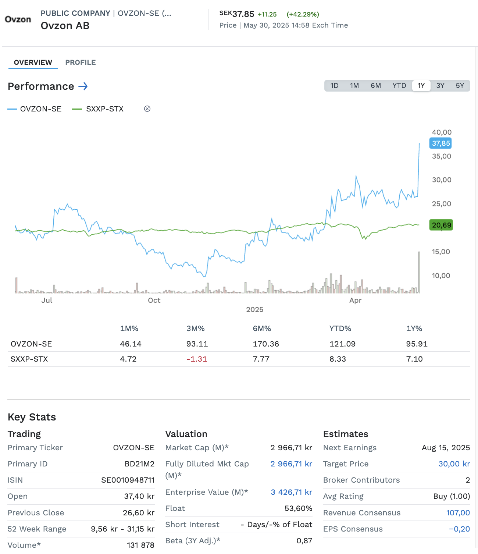This screenshot has width=478, height=554.
Task: Click the 52 Week Range value
Action: [123, 529]
